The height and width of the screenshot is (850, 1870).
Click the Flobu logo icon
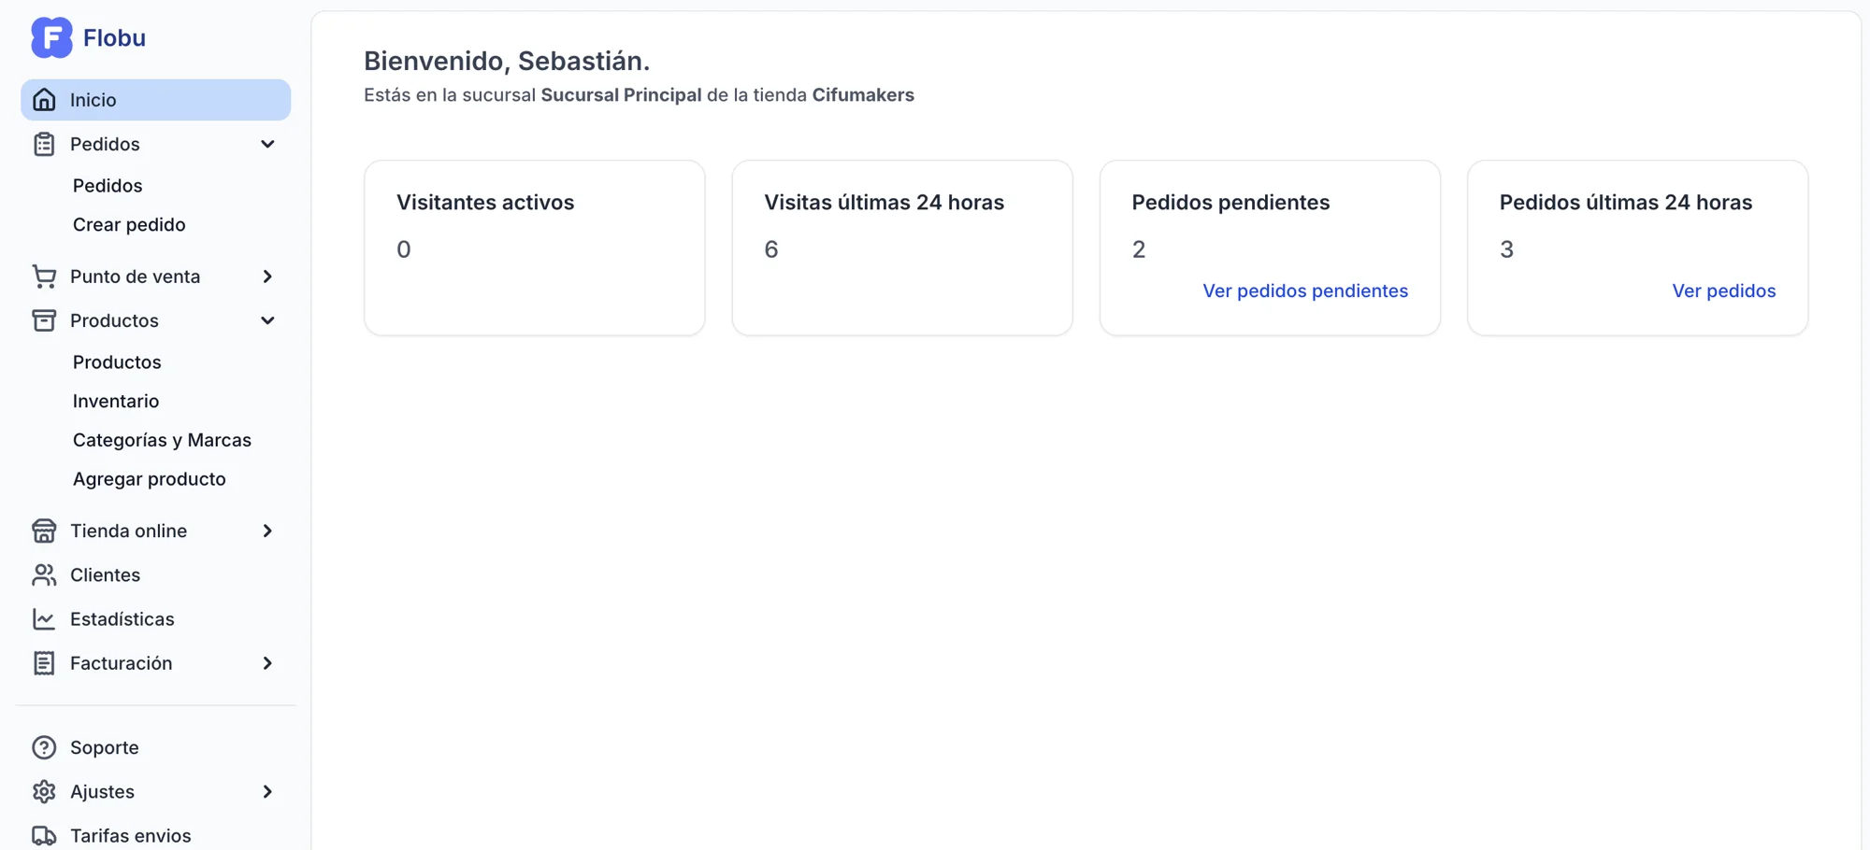(51, 37)
